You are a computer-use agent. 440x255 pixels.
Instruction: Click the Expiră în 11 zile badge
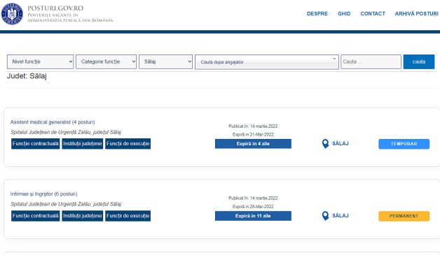point(253,216)
